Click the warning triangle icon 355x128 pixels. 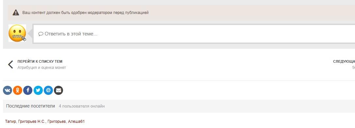[16, 12]
